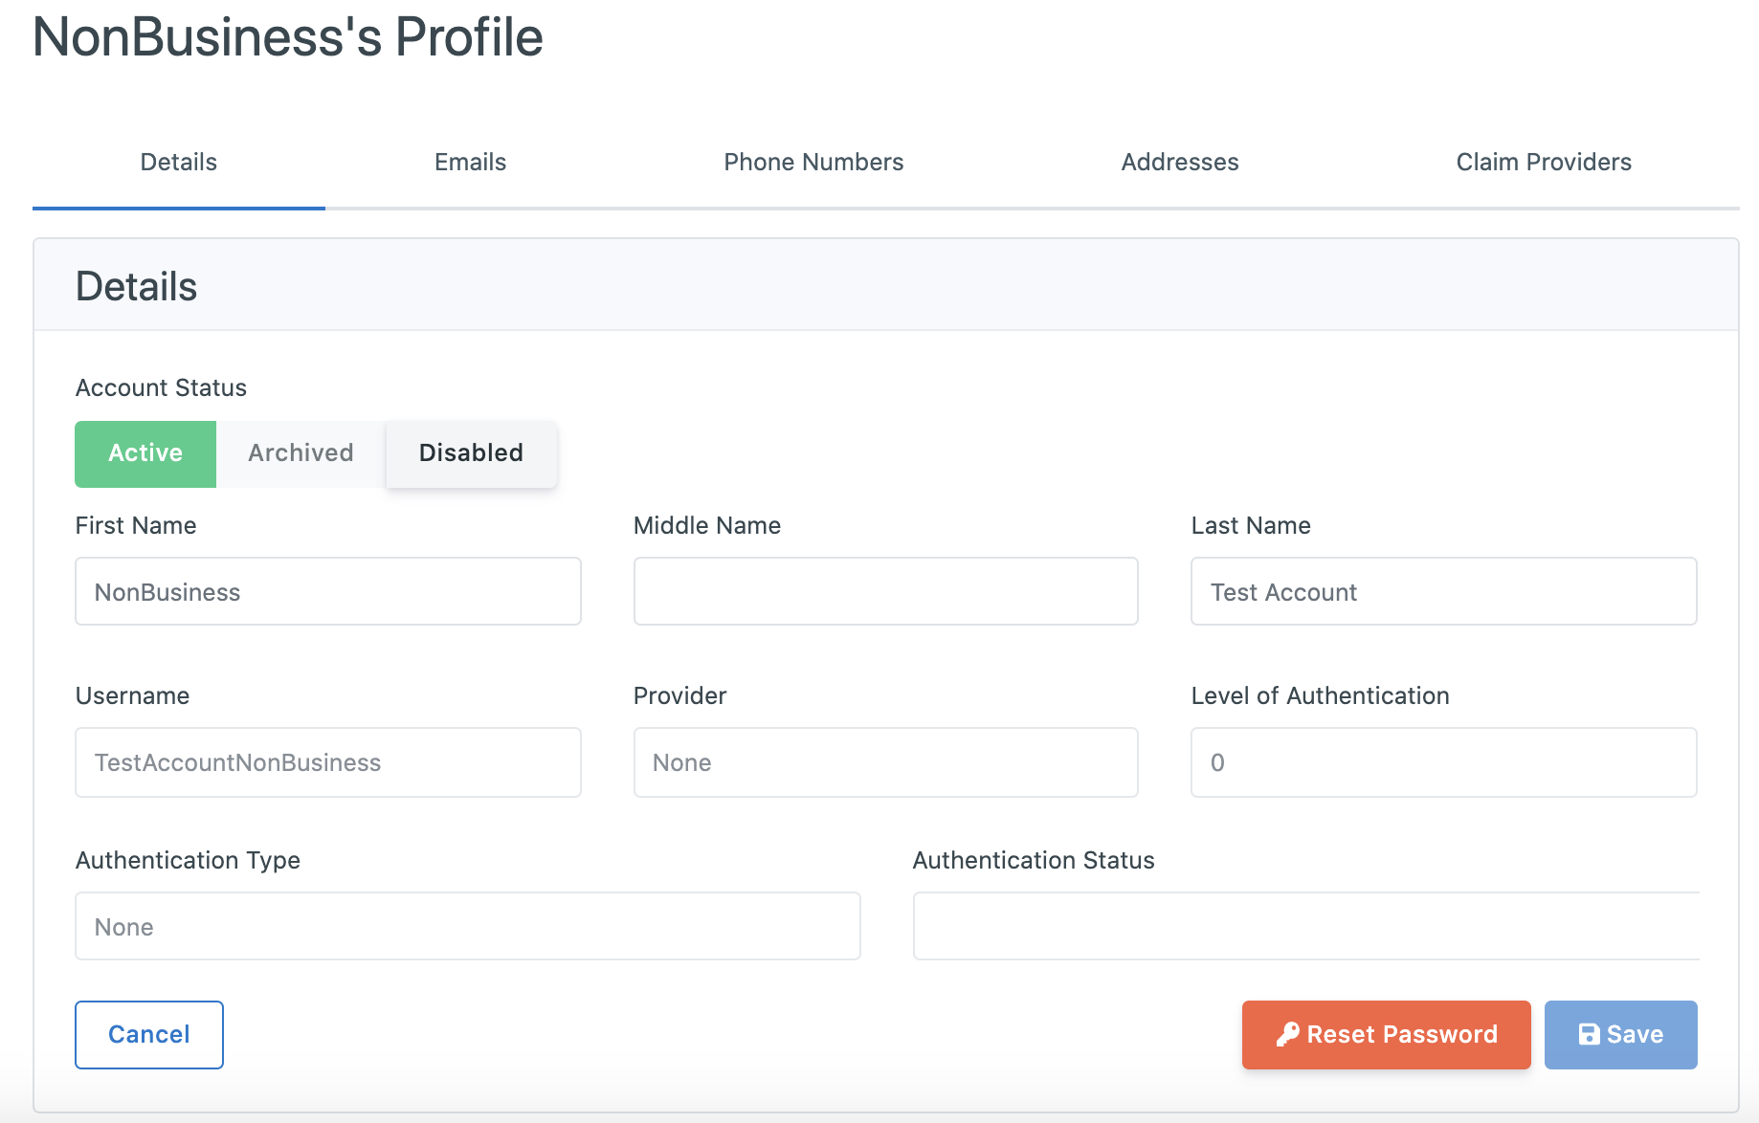Click the Provider field showing None
Screen dimensions: 1759x1123
click(886, 762)
